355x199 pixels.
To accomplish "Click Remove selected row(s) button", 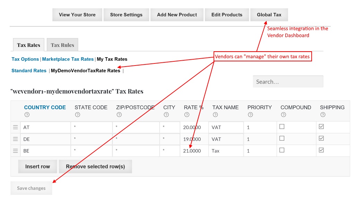I will point(95,166).
